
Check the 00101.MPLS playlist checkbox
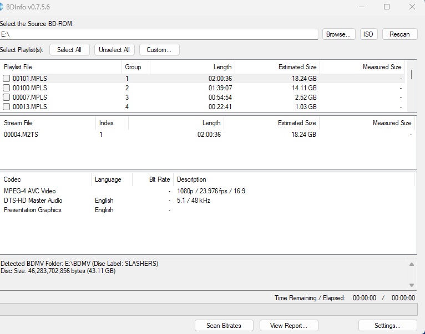click(6, 79)
